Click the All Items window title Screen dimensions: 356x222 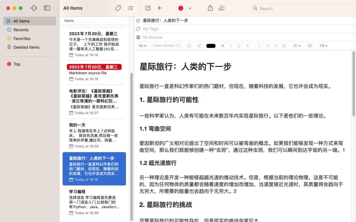coord(73,8)
